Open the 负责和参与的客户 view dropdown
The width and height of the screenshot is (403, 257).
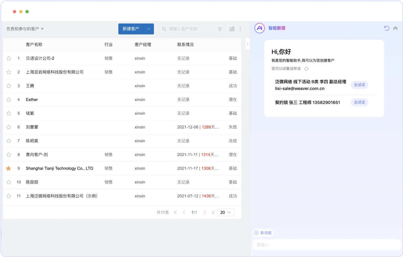25,29
